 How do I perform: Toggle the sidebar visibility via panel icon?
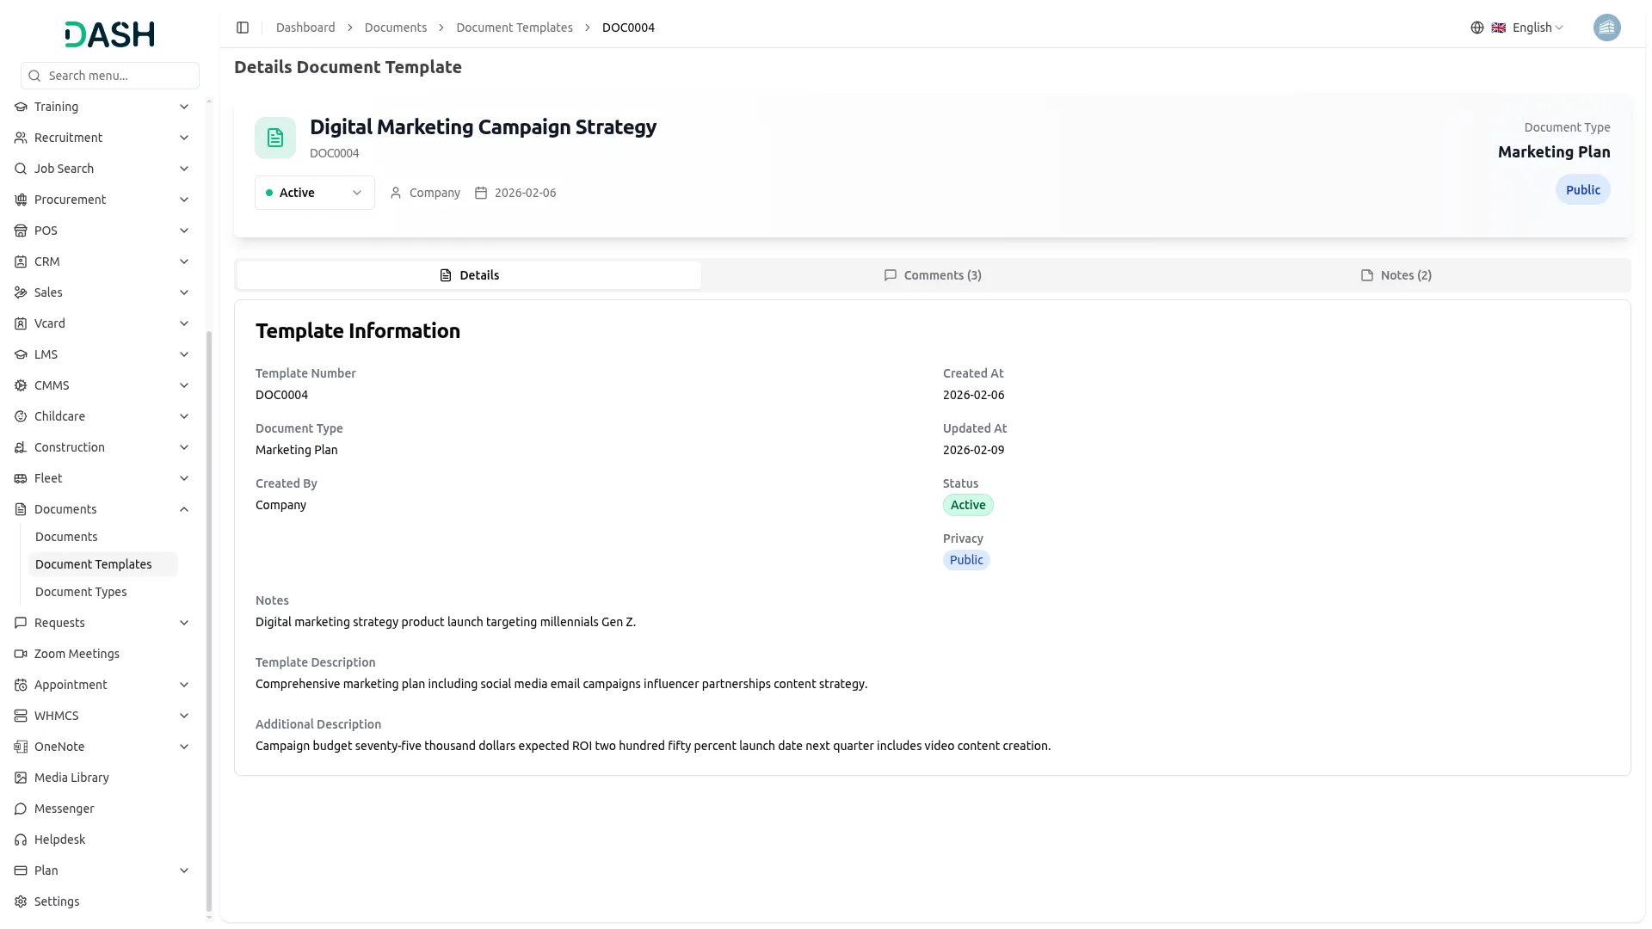(242, 27)
